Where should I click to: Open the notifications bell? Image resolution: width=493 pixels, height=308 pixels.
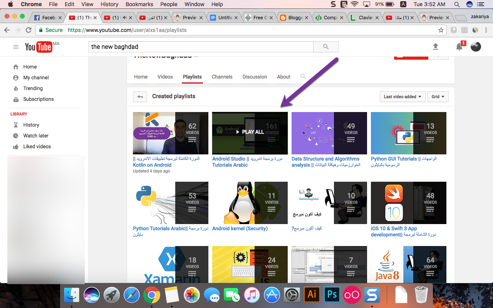459,47
